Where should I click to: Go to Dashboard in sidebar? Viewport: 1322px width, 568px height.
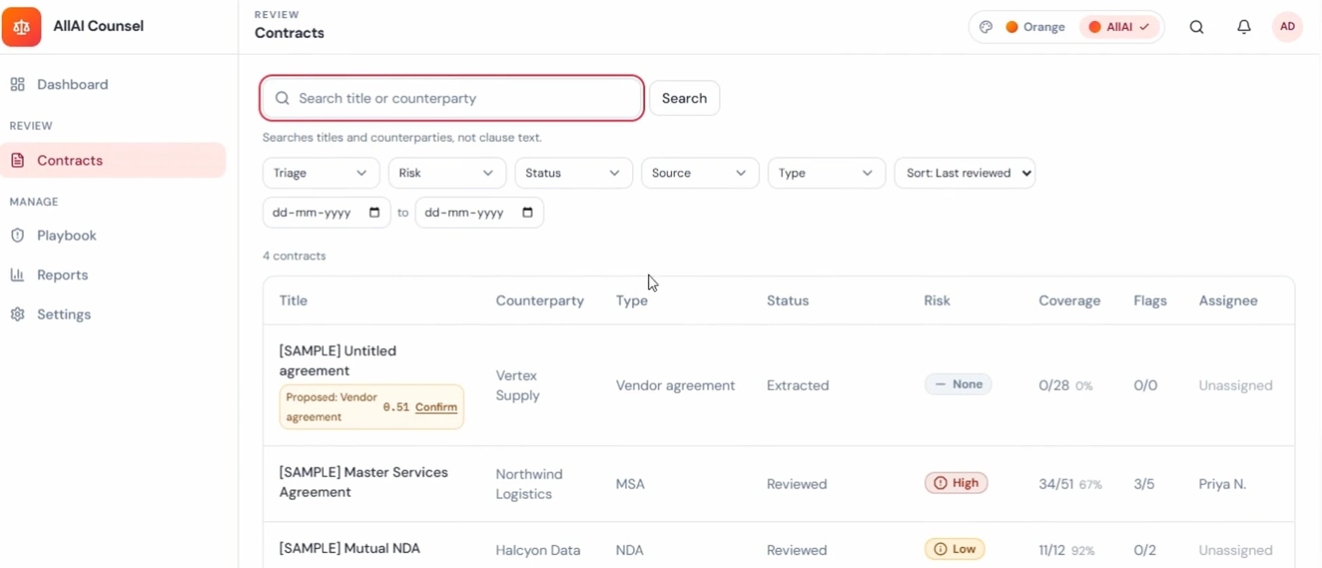(x=113, y=84)
